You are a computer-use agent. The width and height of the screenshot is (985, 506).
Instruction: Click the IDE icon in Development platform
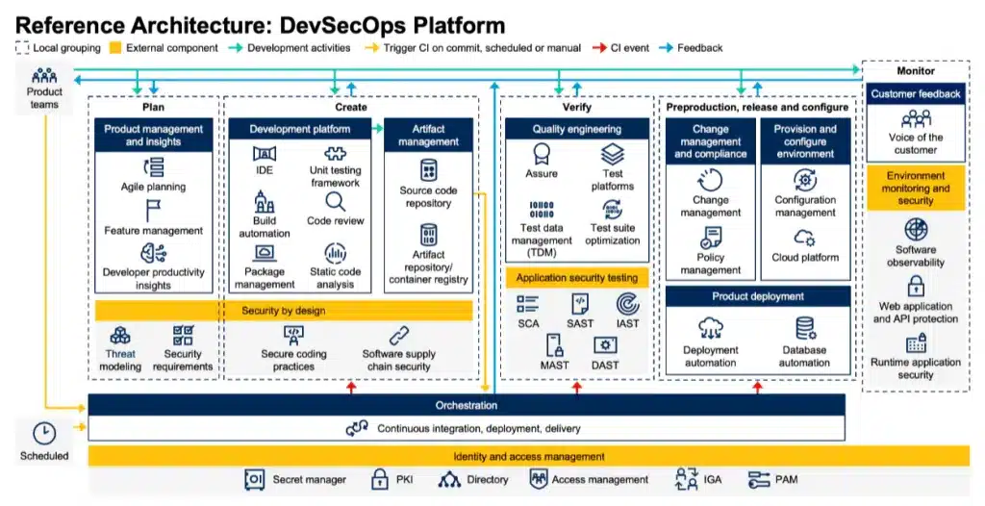click(265, 153)
